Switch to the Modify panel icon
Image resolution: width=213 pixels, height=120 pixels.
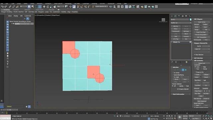click(x=175, y=16)
